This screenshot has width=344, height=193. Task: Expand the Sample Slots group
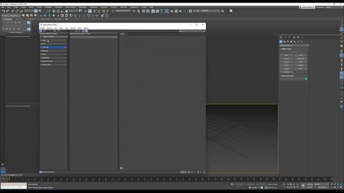pyautogui.click(x=53, y=65)
